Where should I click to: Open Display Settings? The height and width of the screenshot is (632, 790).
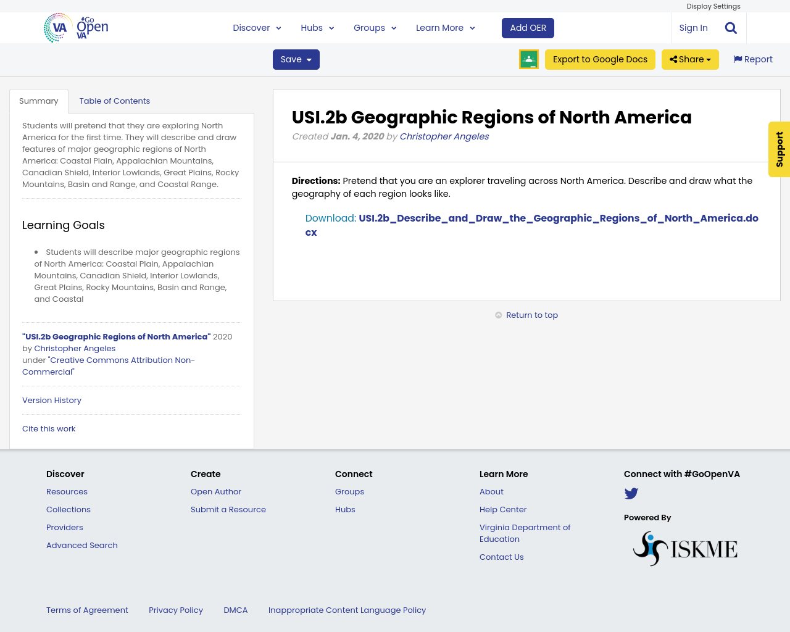point(713,6)
